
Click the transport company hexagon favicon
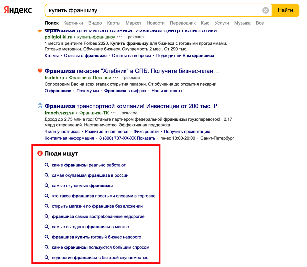[40, 106]
